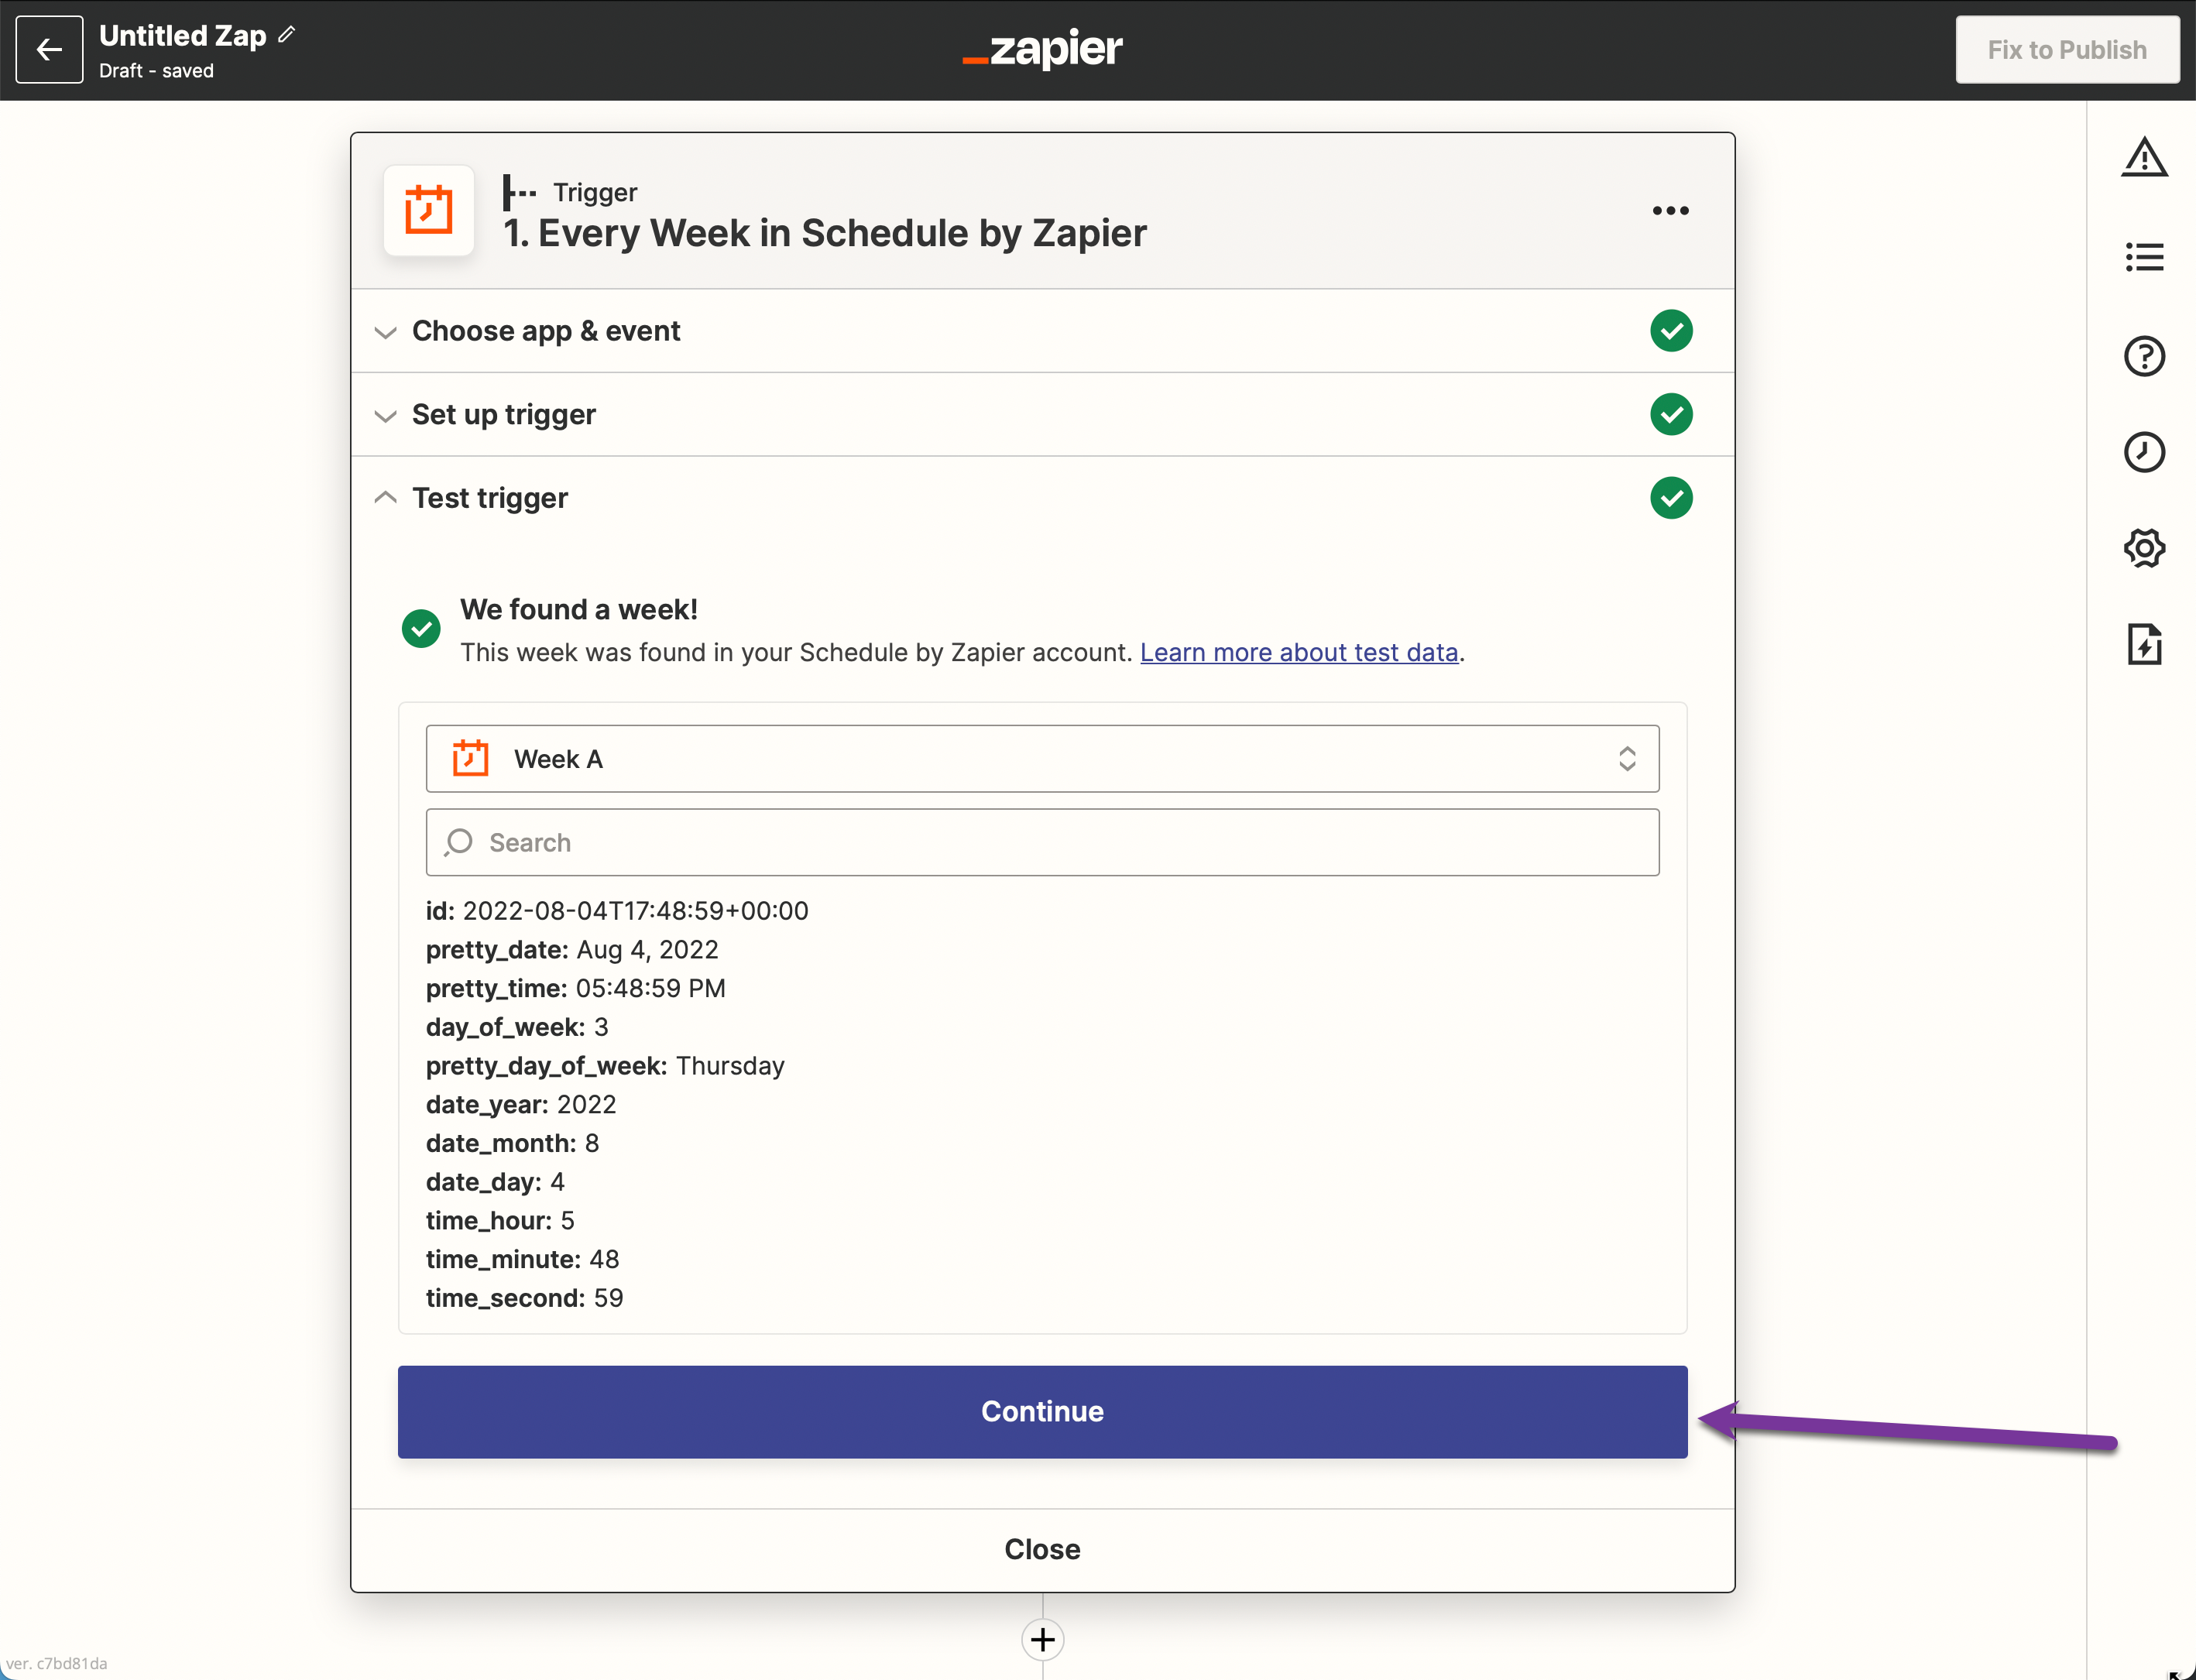Viewport: 2196px width, 1680px height.
Task: Open the Schedule by Zapier app icon
Action: pos(429,210)
